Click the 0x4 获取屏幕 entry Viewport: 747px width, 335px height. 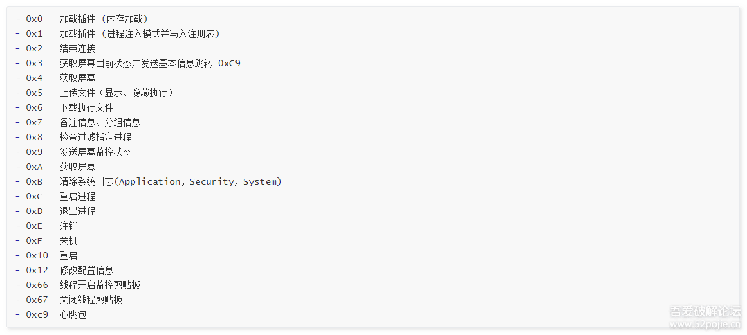pos(77,78)
